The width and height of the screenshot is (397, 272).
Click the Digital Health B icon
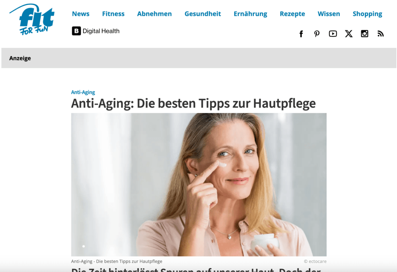tap(76, 31)
